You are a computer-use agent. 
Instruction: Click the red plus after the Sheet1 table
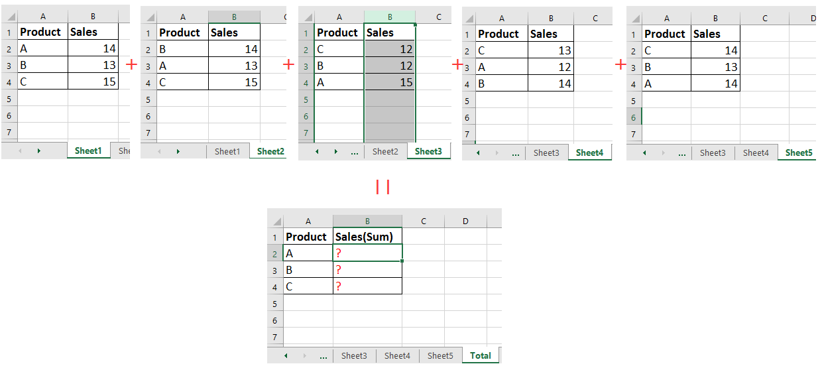[x=131, y=64]
